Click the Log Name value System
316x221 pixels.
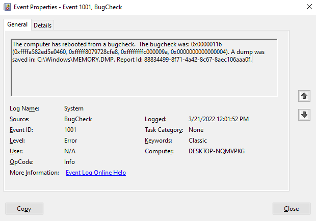tap(74, 108)
